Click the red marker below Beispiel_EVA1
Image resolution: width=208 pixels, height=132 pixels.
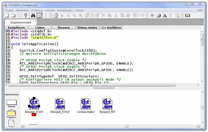click(34, 115)
